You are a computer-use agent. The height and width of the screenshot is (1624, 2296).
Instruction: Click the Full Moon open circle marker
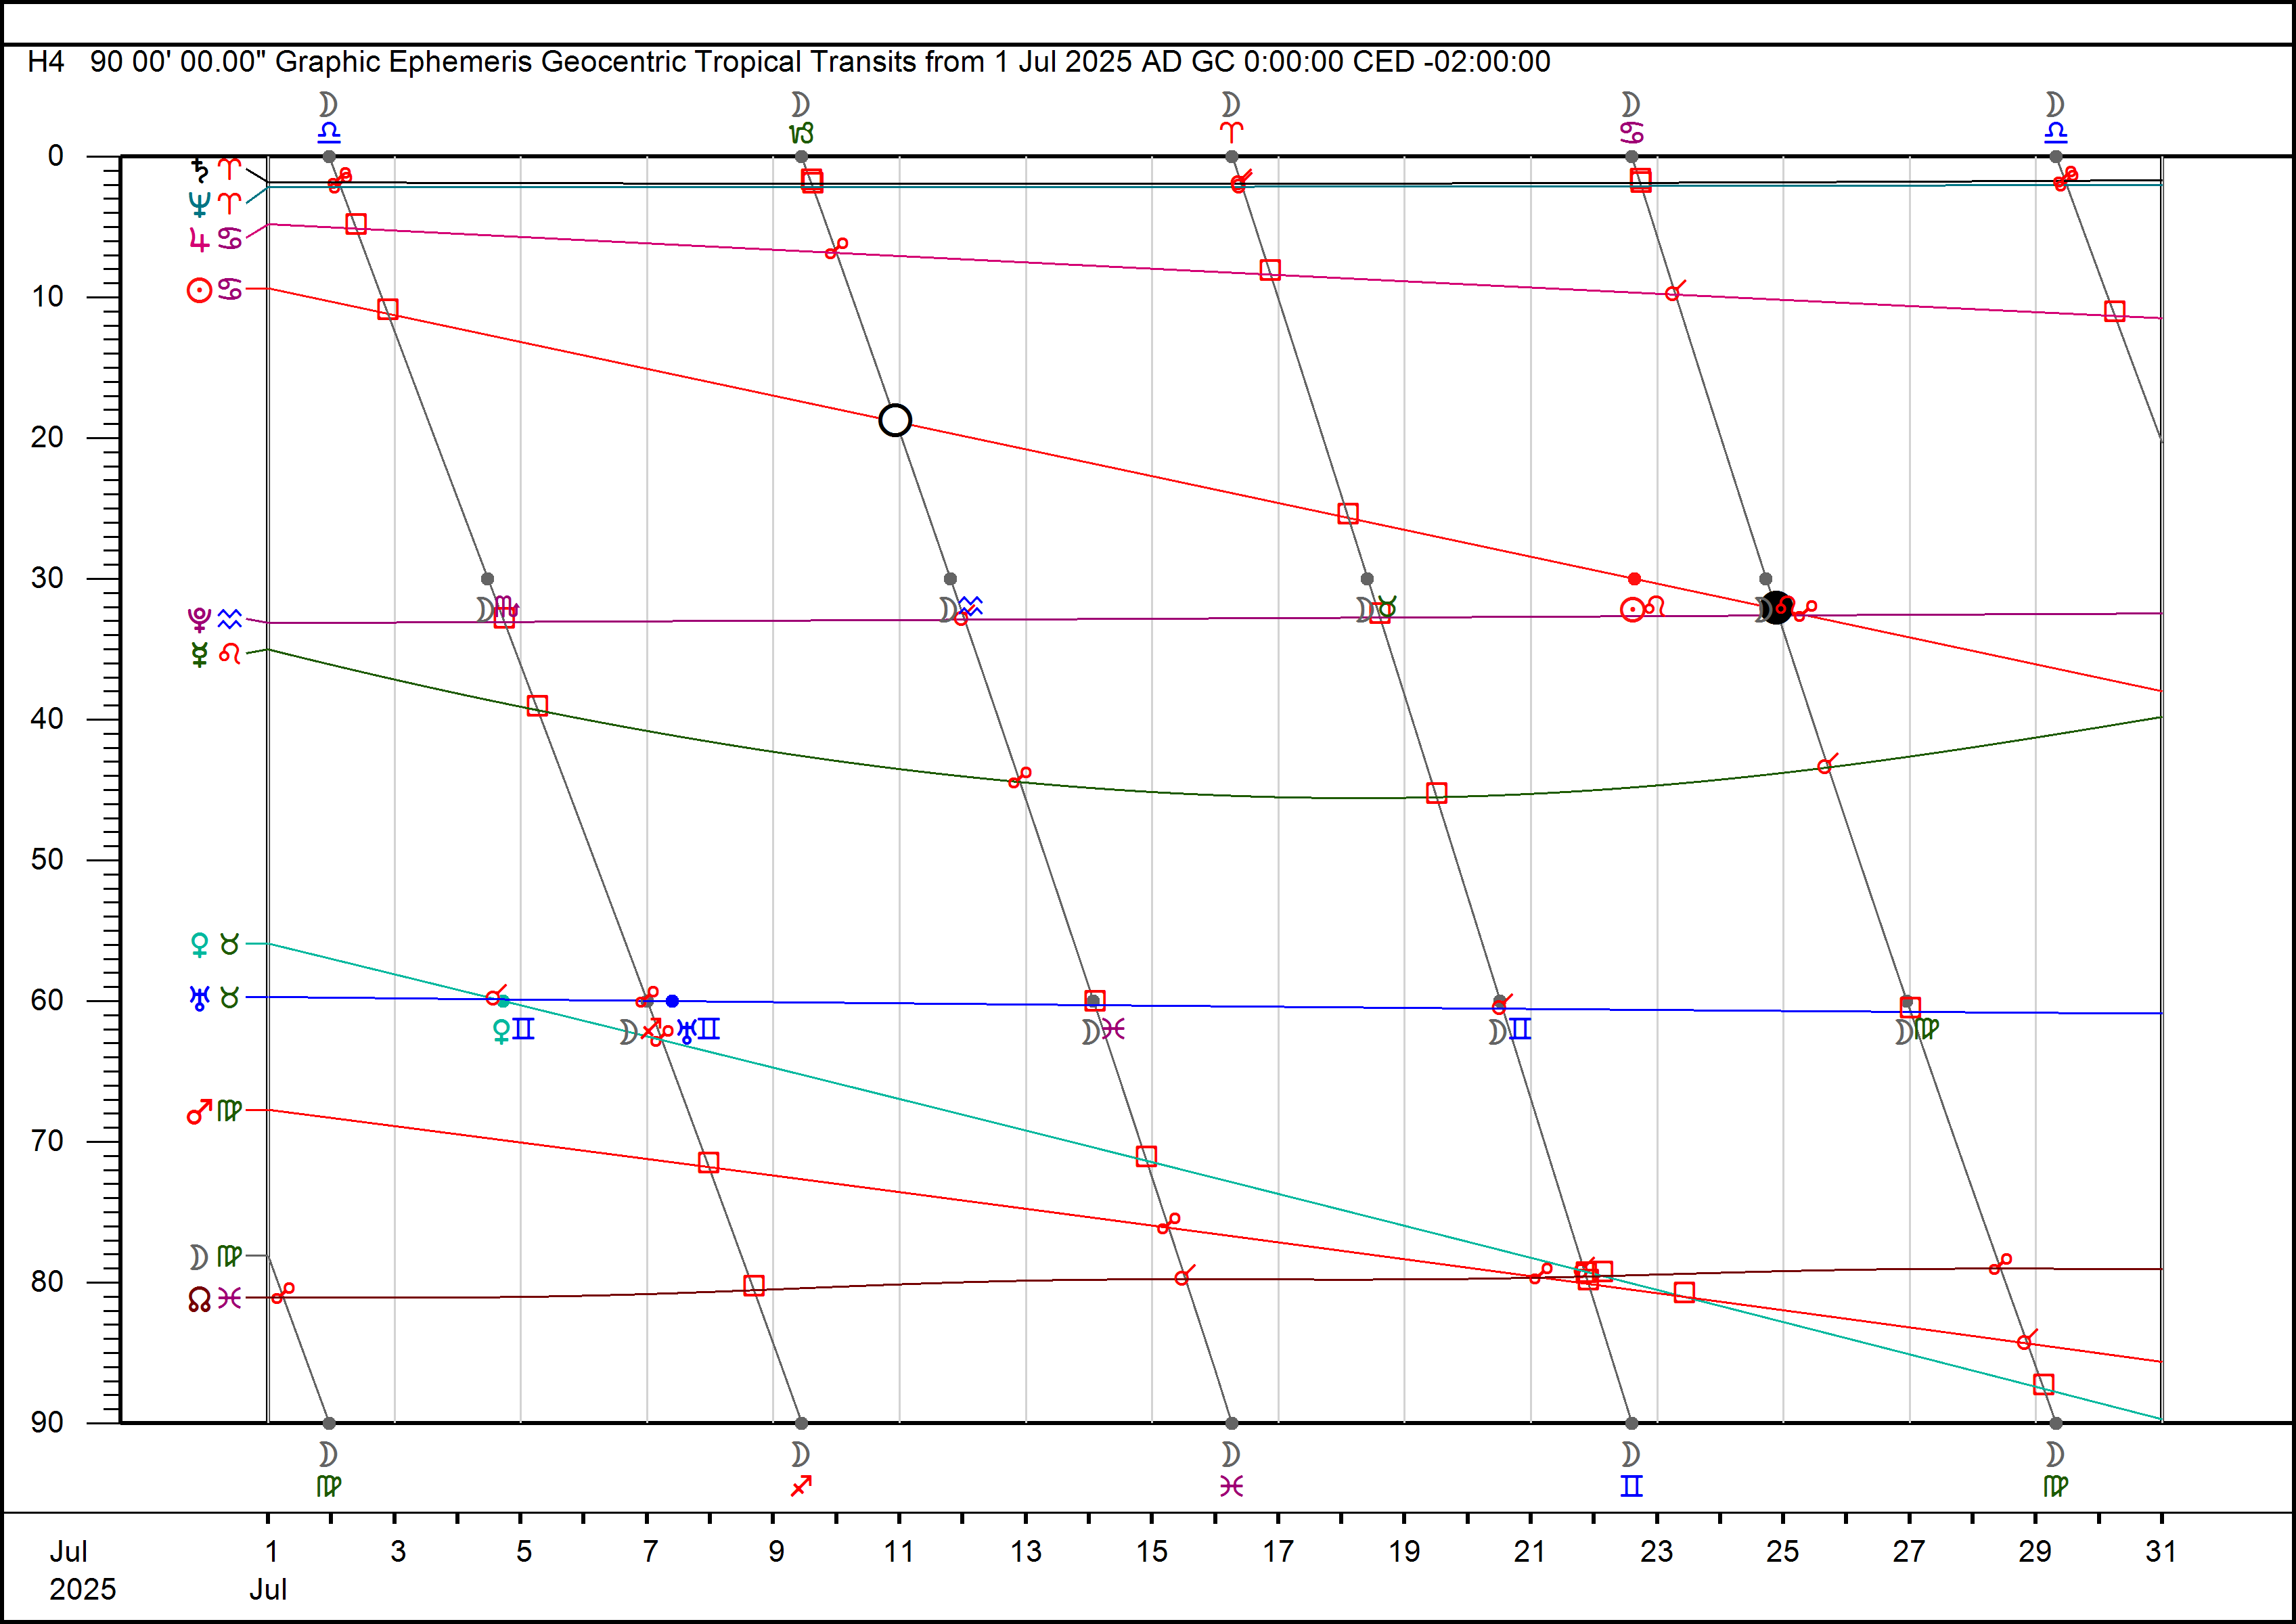point(895,420)
